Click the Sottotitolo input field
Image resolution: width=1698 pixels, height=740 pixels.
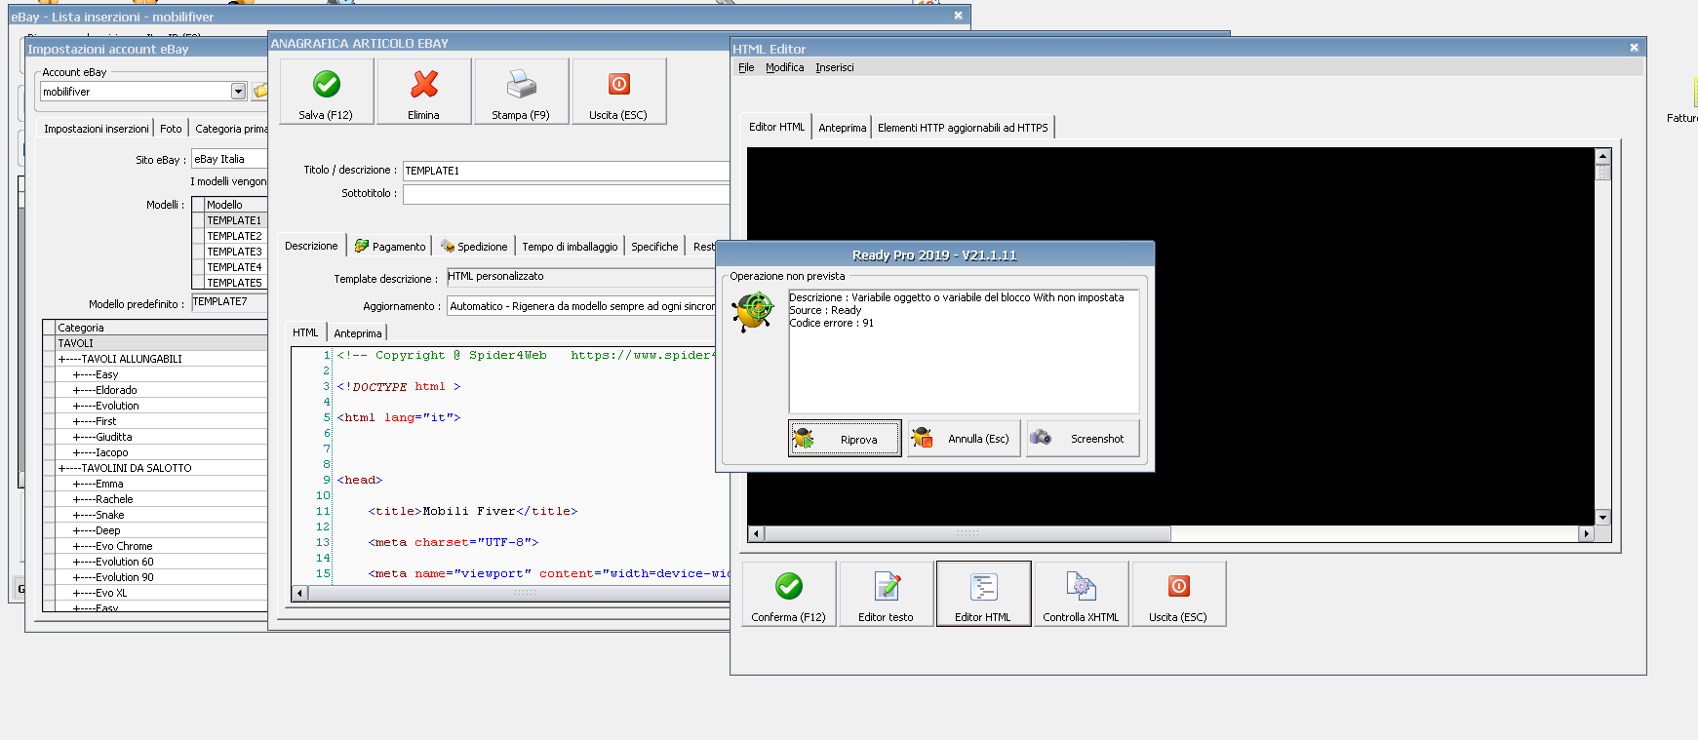click(566, 194)
